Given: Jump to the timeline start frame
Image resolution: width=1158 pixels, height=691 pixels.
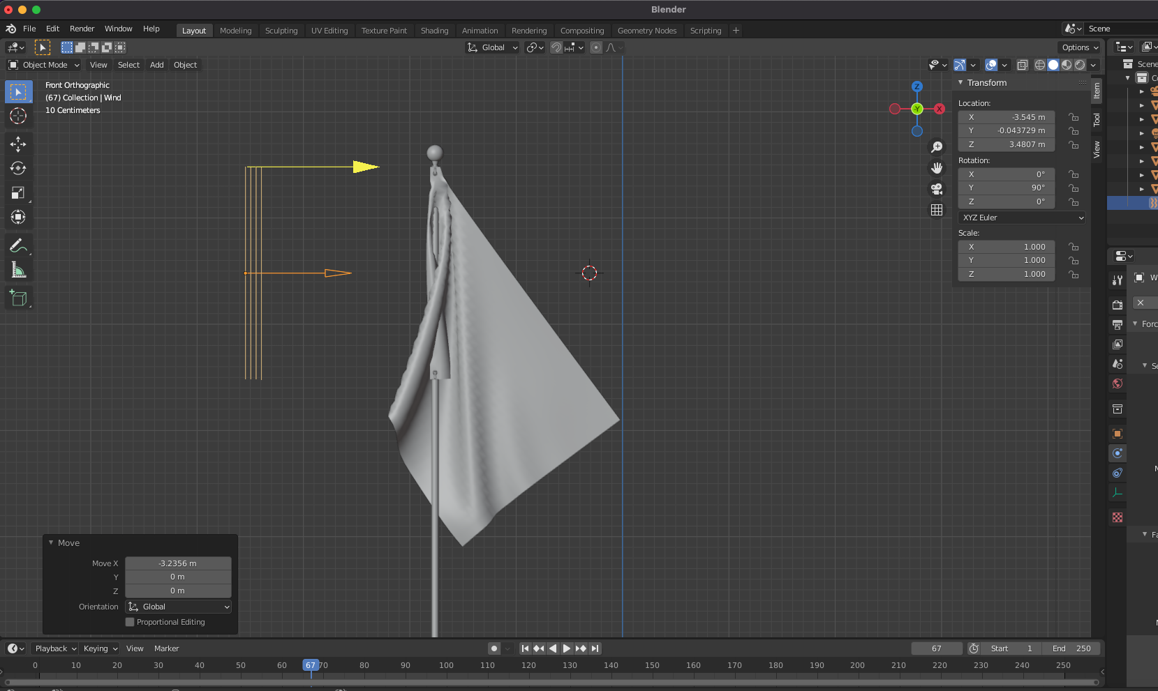Looking at the screenshot, I should click(x=525, y=648).
